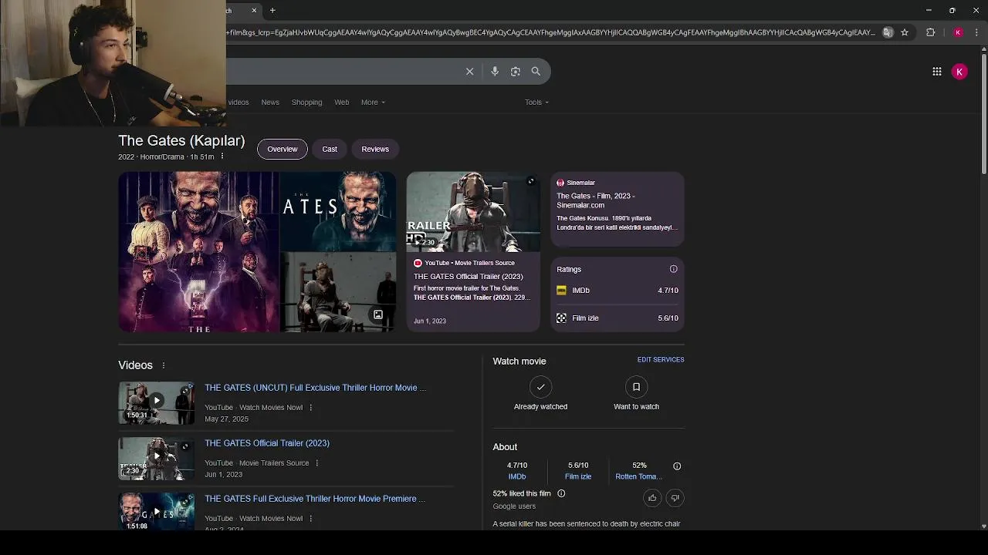Open Rotten Tomatoes link in About section

[x=638, y=476]
